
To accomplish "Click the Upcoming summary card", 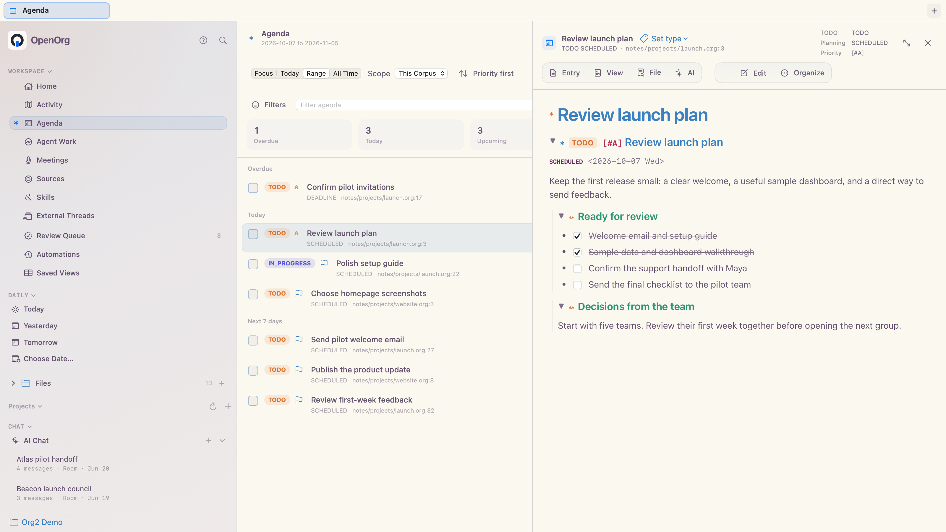I will click(x=501, y=135).
